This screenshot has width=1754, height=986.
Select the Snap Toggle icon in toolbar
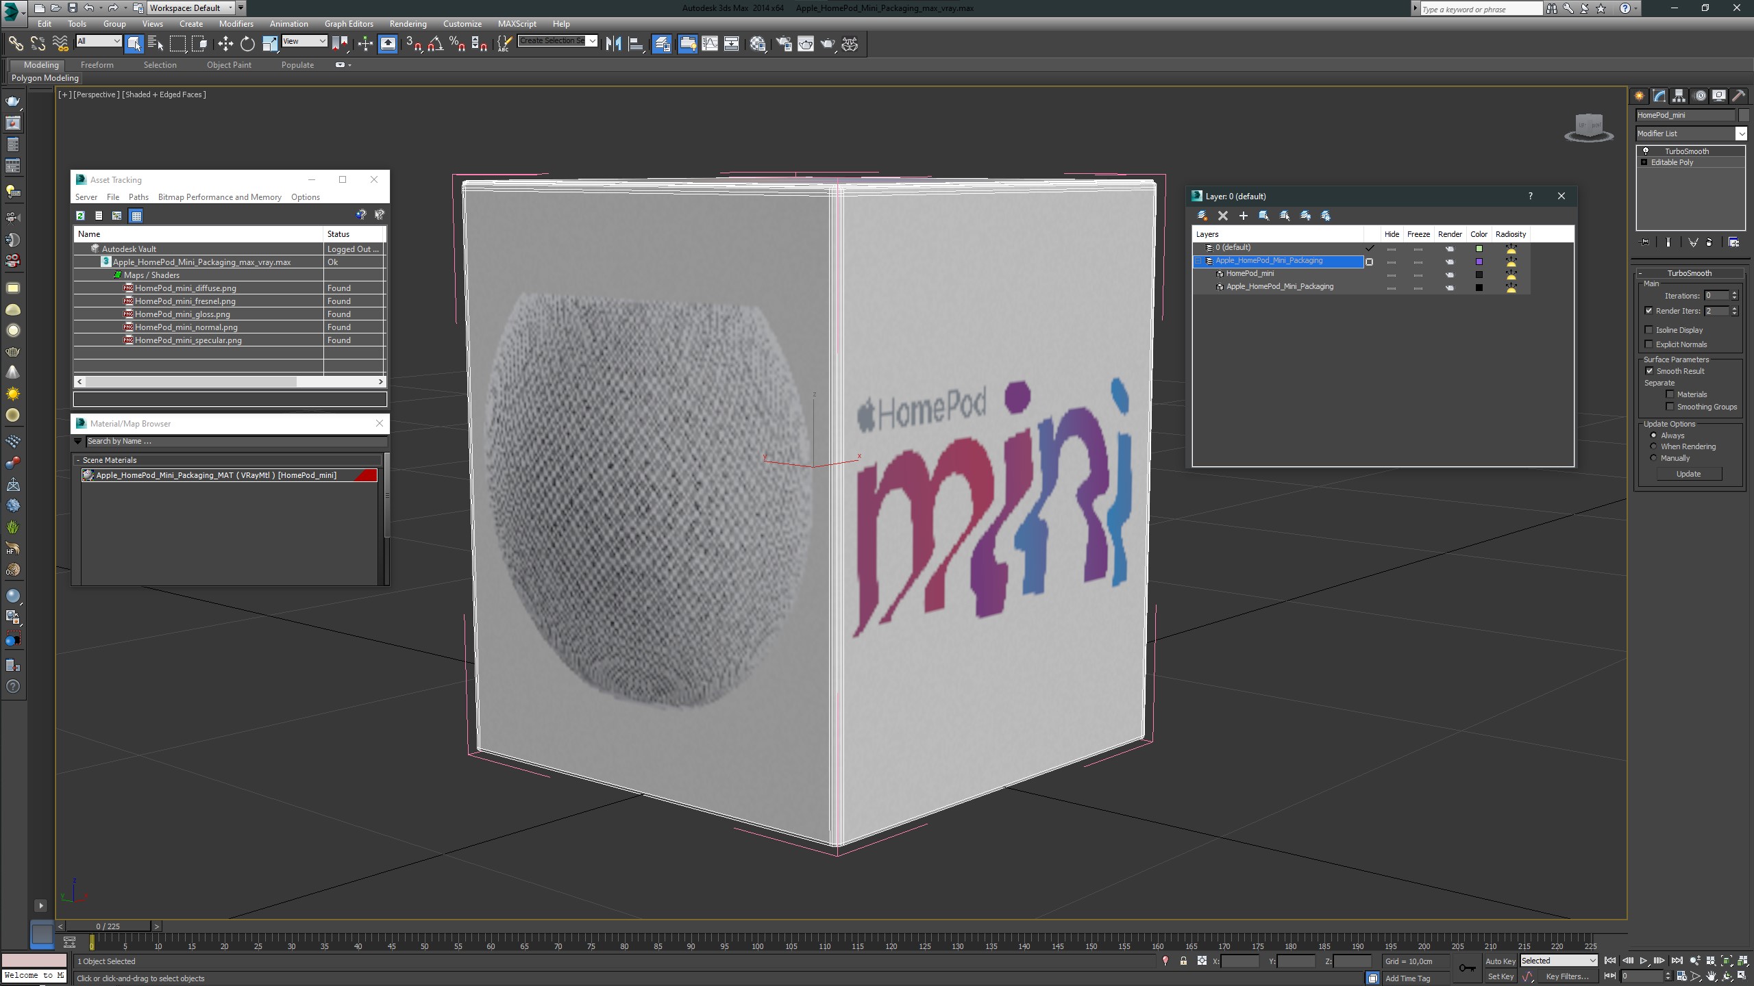(x=412, y=45)
